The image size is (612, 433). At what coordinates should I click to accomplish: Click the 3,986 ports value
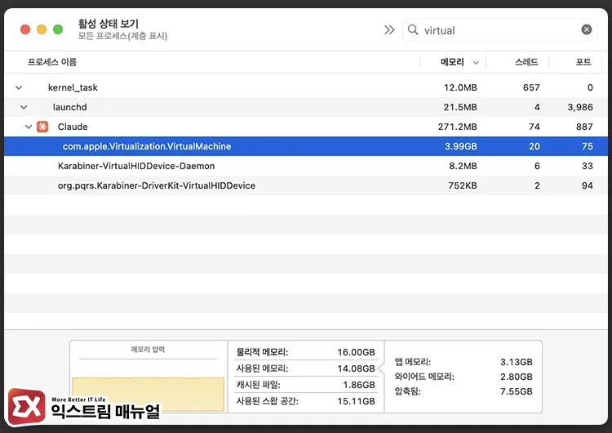tap(580, 107)
